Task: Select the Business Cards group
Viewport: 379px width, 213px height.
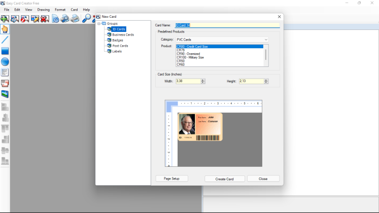Action: 123,35
